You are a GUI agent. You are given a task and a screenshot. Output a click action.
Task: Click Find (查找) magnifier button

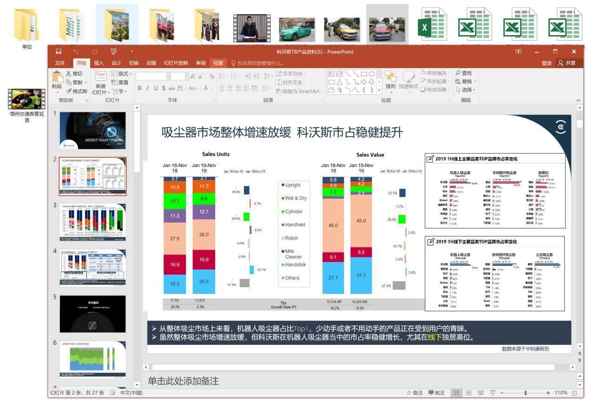(x=464, y=73)
